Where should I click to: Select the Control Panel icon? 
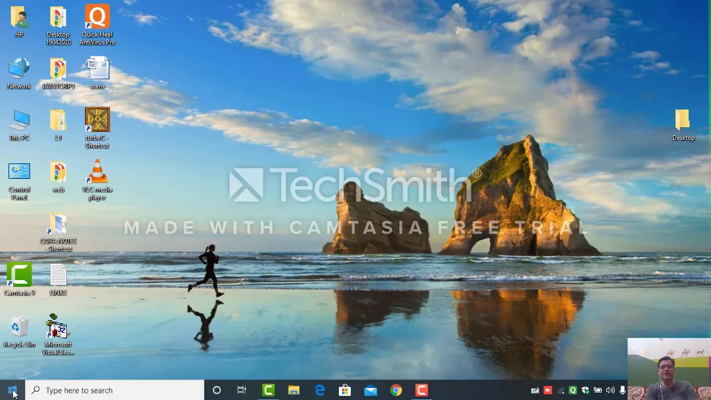click(19, 181)
